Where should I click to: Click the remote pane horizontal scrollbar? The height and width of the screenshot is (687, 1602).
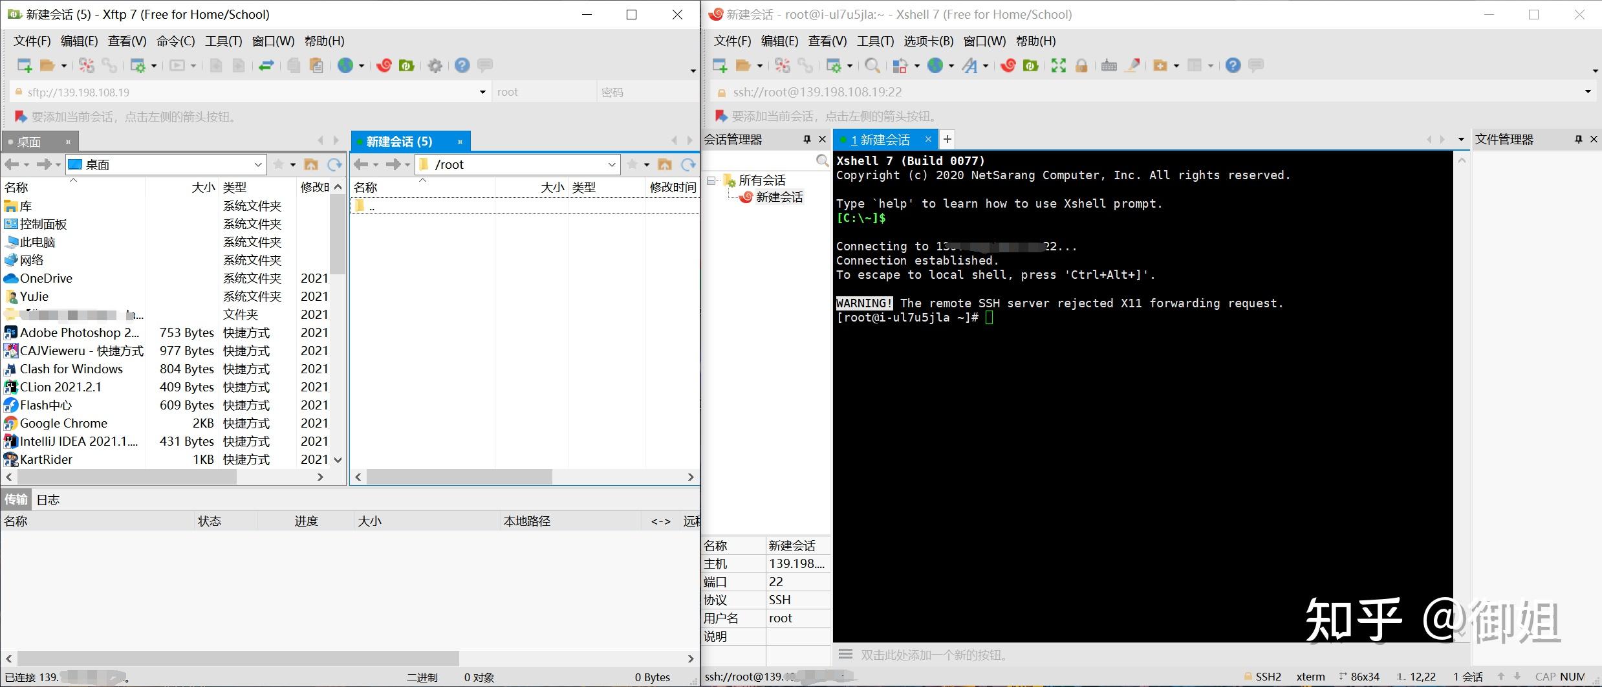coord(459,477)
